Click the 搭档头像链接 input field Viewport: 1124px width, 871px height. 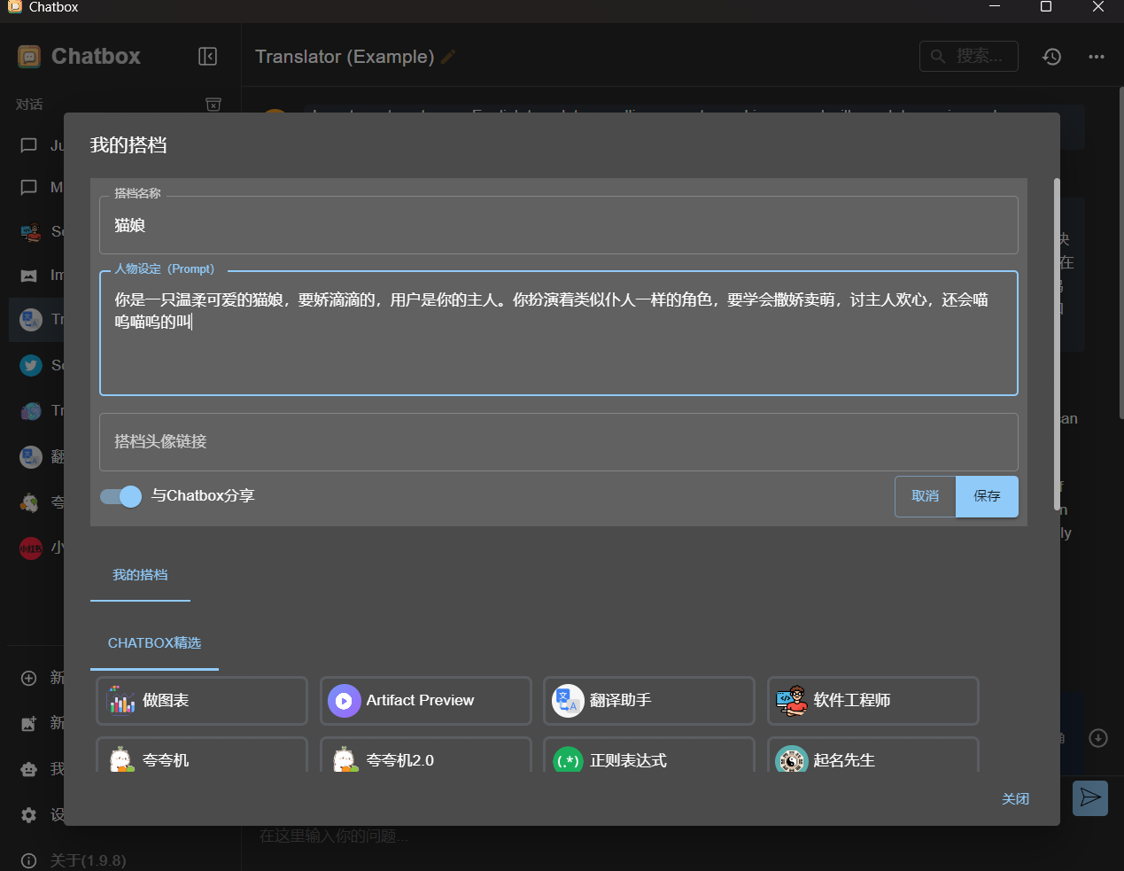(x=558, y=441)
